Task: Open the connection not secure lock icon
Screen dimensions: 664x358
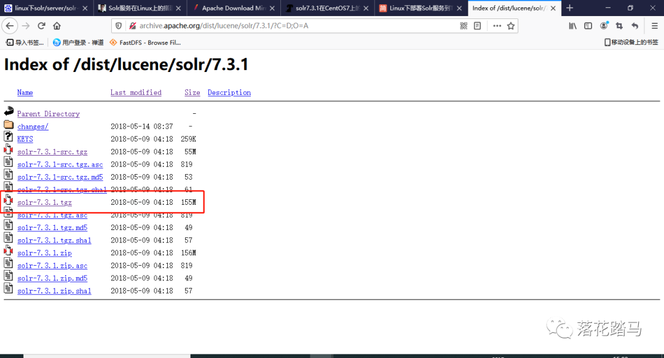Action: 133,26
